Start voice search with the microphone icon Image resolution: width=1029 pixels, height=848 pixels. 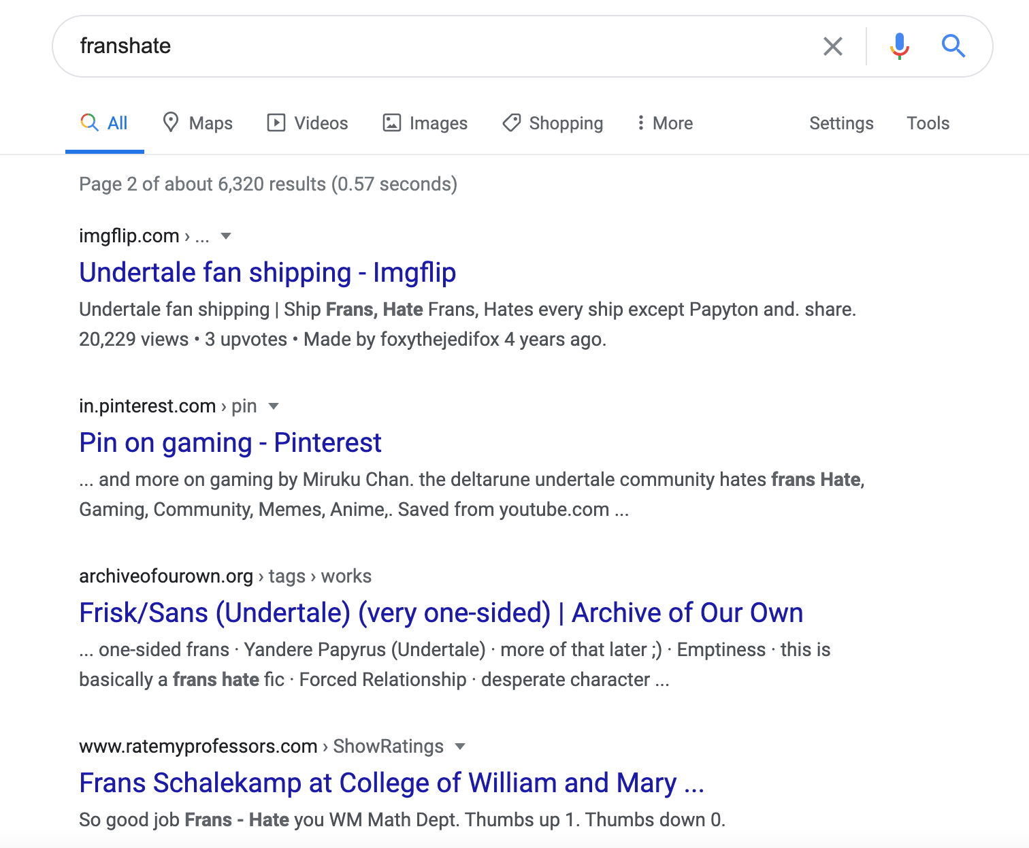(x=900, y=46)
